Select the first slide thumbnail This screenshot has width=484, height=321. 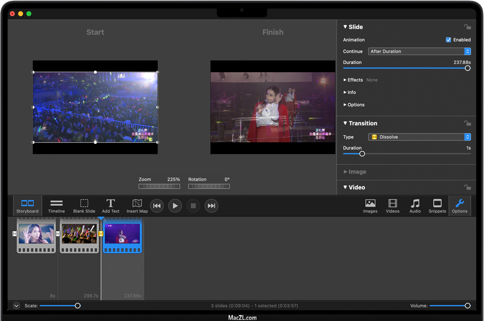coord(36,235)
